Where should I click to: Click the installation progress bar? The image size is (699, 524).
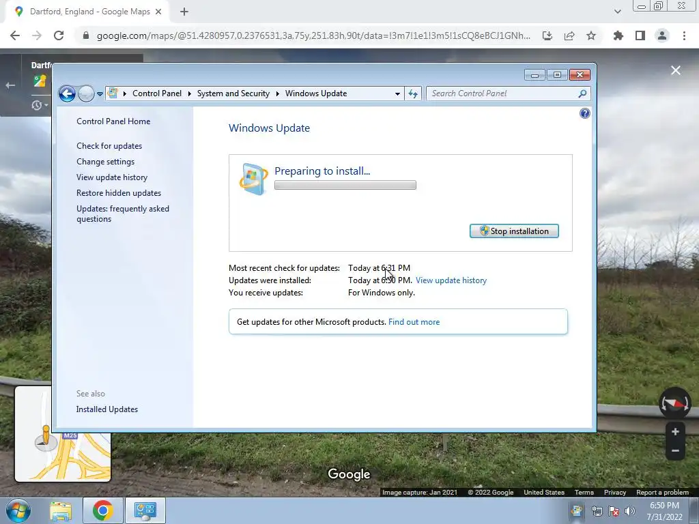tap(345, 185)
